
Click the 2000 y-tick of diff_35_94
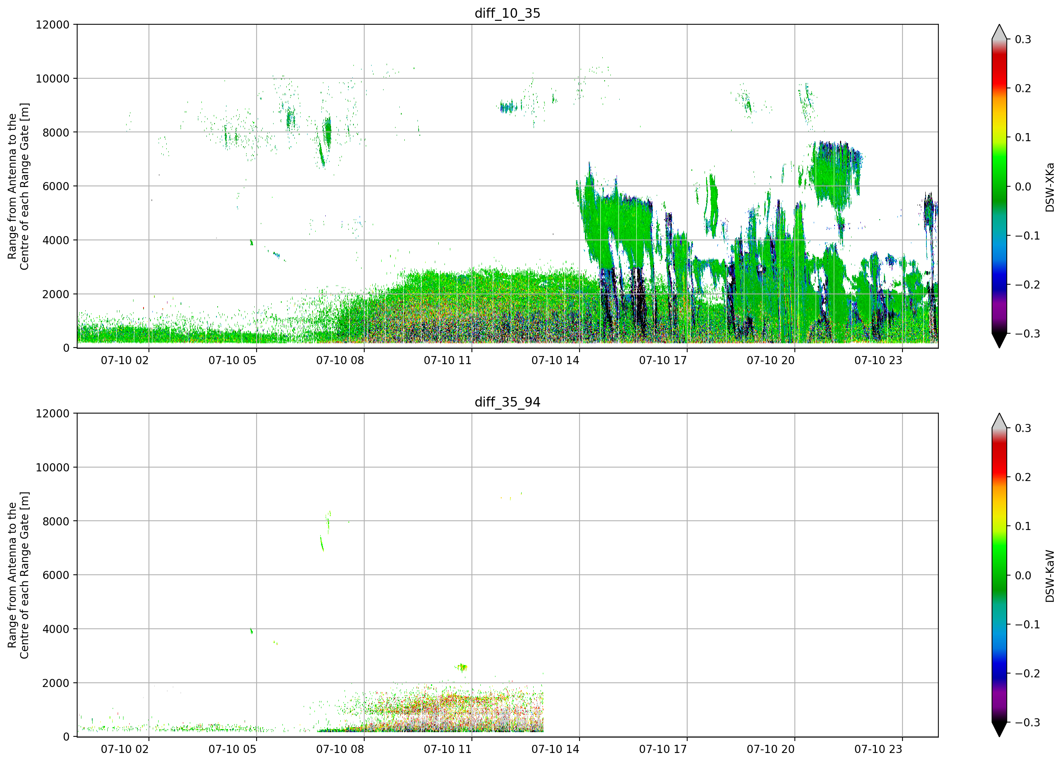tap(56, 683)
